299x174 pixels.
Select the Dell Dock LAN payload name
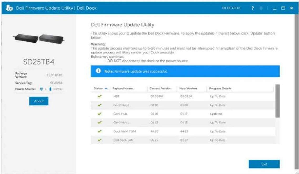(123, 140)
